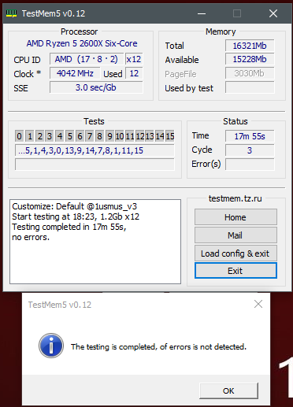Click the Available memory value 15228Mb
The image size is (293, 407).
tap(250, 59)
